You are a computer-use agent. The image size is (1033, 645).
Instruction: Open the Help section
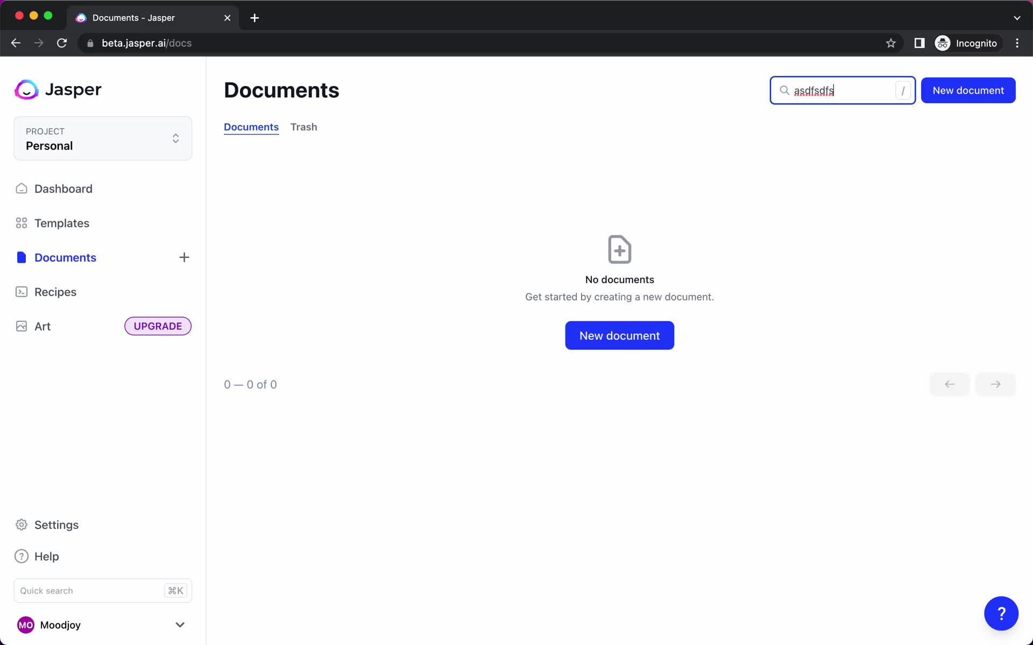coord(47,556)
